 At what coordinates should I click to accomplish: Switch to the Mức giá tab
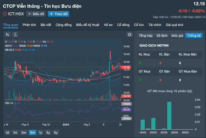177,35
